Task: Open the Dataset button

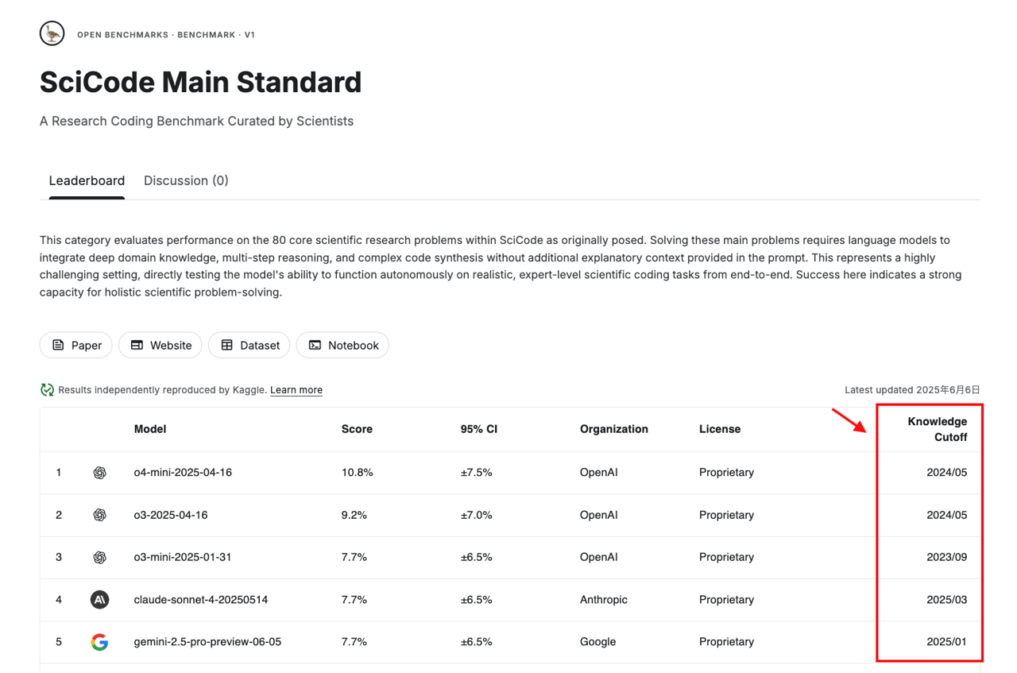Action: tap(250, 346)
